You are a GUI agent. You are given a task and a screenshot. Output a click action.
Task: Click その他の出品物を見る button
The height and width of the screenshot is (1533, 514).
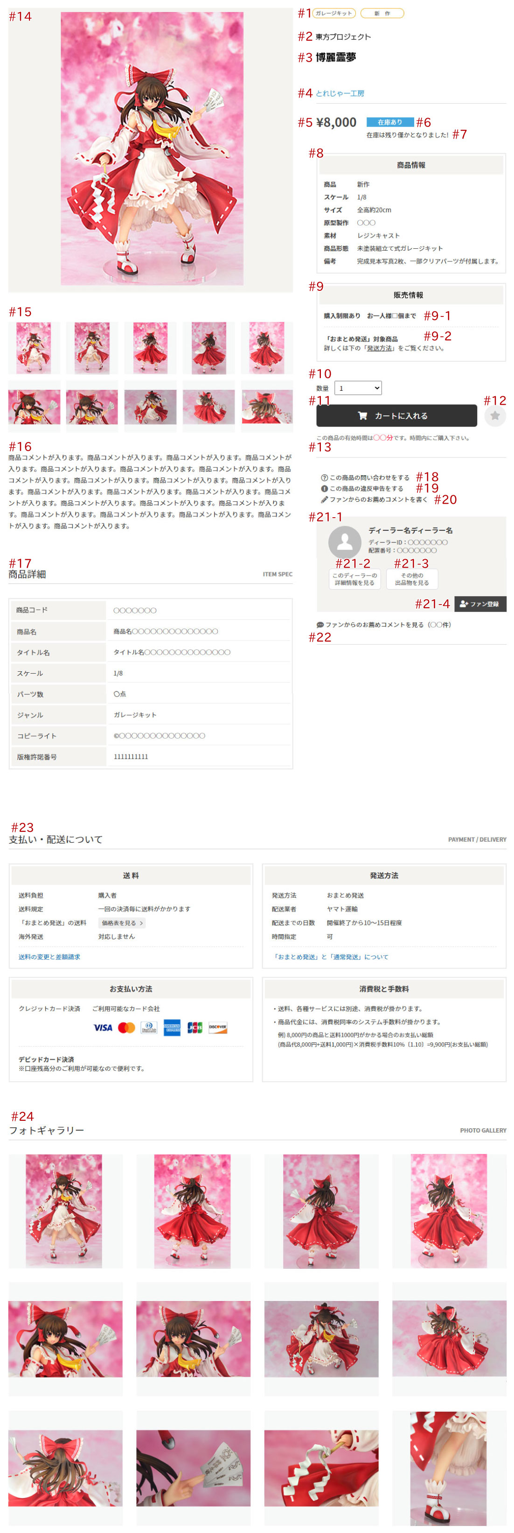(x=412, y=579)
